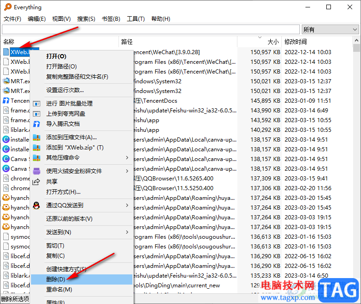The height and width of the screenshot is (304, 361).
Task: Click the Tencent Docs import menu icon
Action: tap(37, 124)
